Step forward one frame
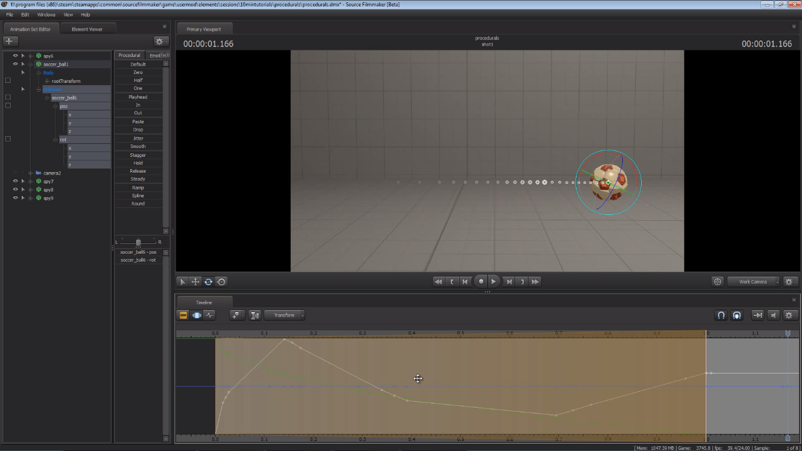802x451 pixels. tap(509, 282)
